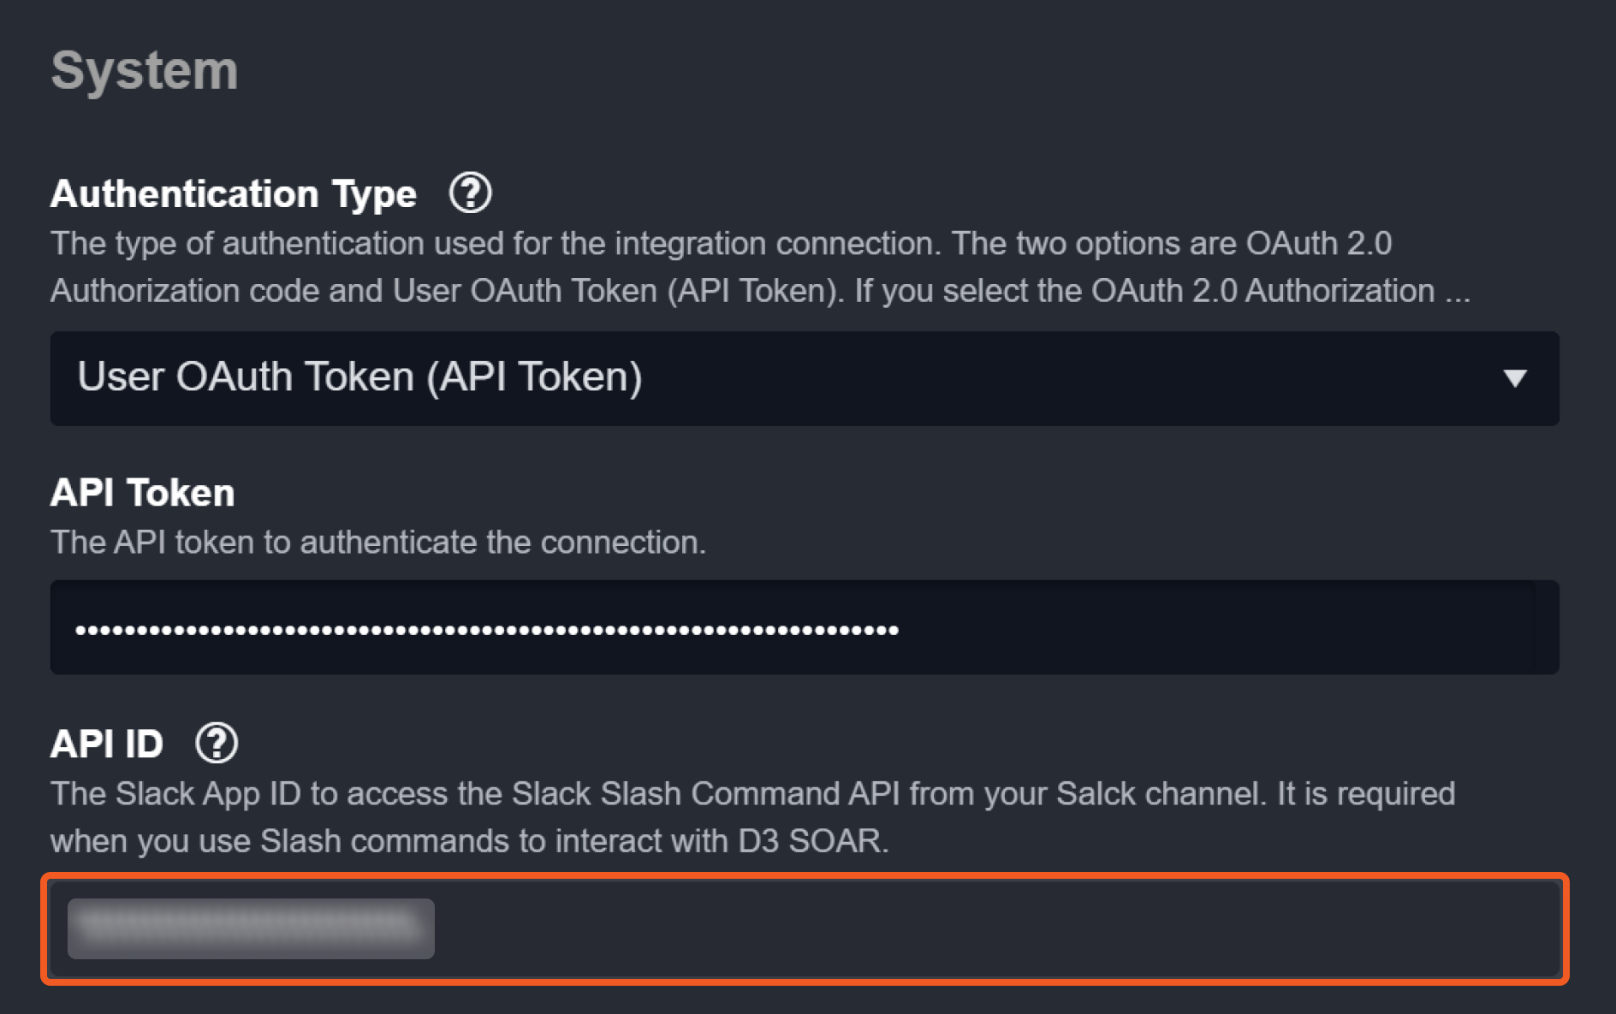The width and height of the screenshot is (1616, 1014).
Task: Click the Authentication Type help icon
Action: [x=470, y=193]
